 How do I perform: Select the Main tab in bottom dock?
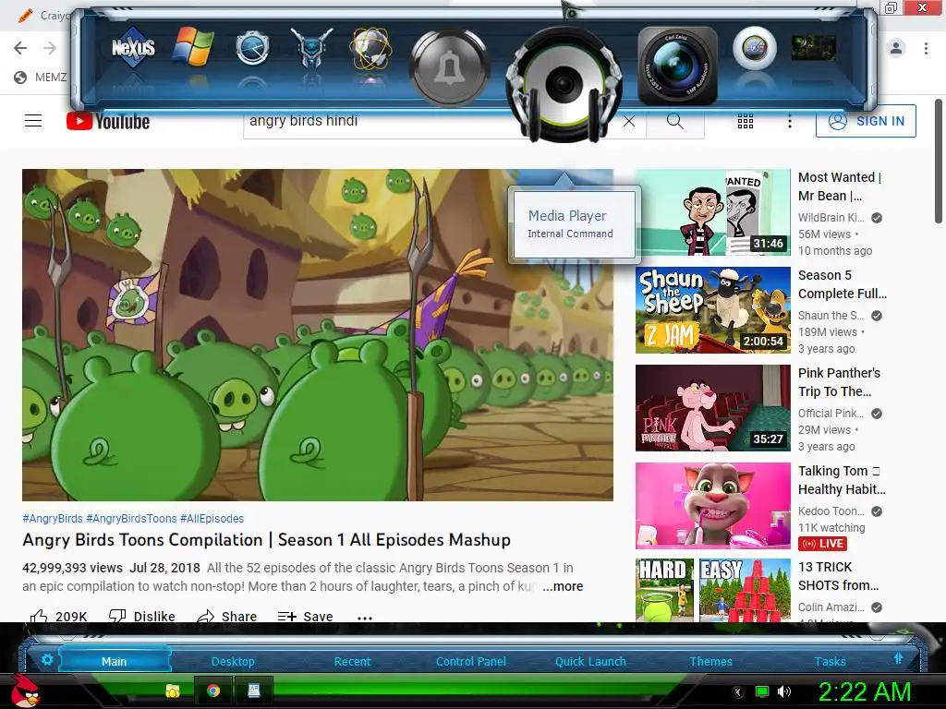pos(114,661)
